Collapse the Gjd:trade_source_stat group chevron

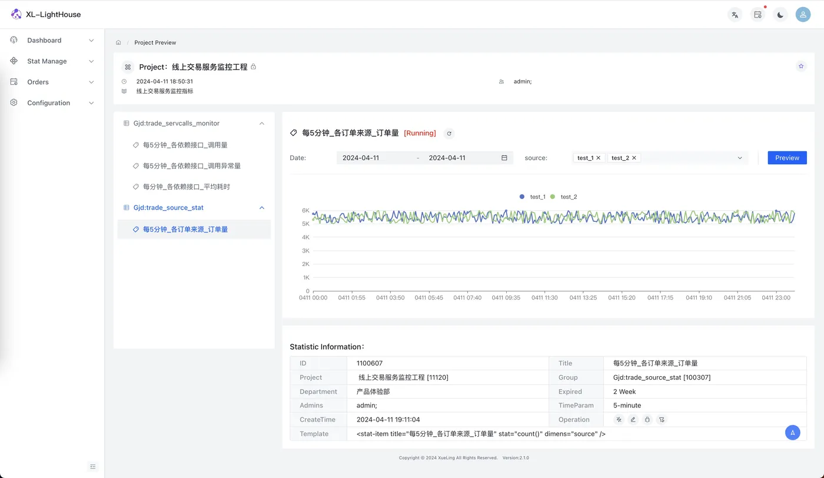(x=262, y=208)
